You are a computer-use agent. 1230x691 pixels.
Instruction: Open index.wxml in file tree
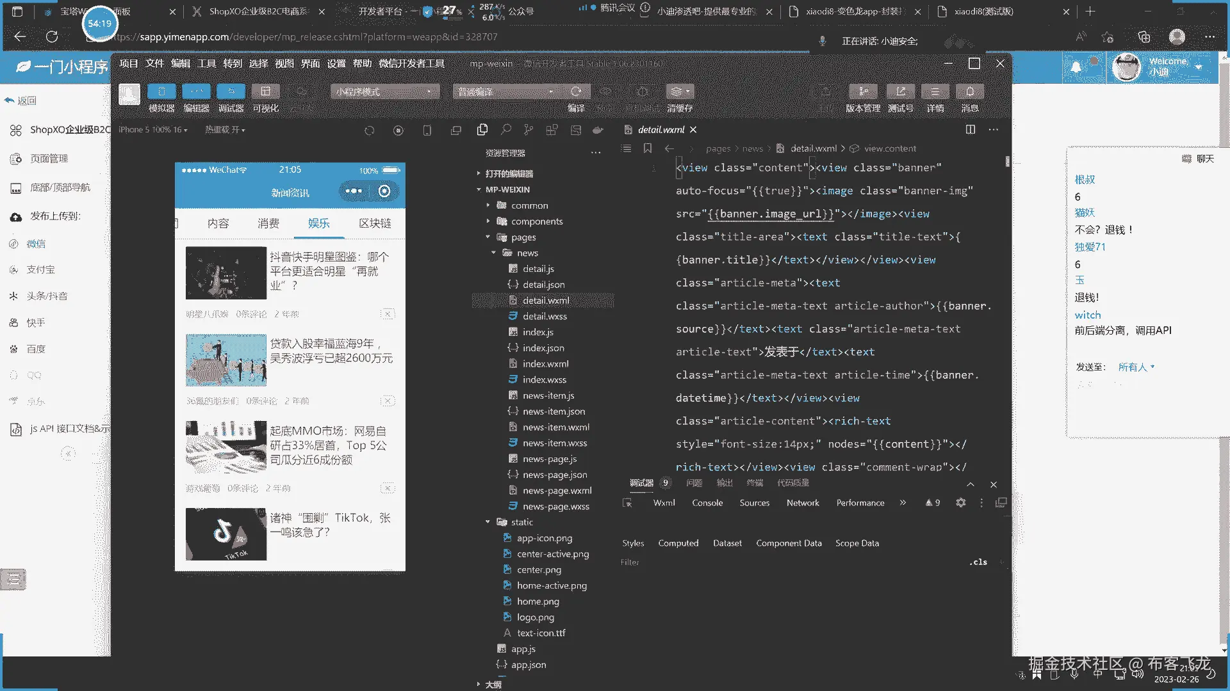tap(545, 363)
